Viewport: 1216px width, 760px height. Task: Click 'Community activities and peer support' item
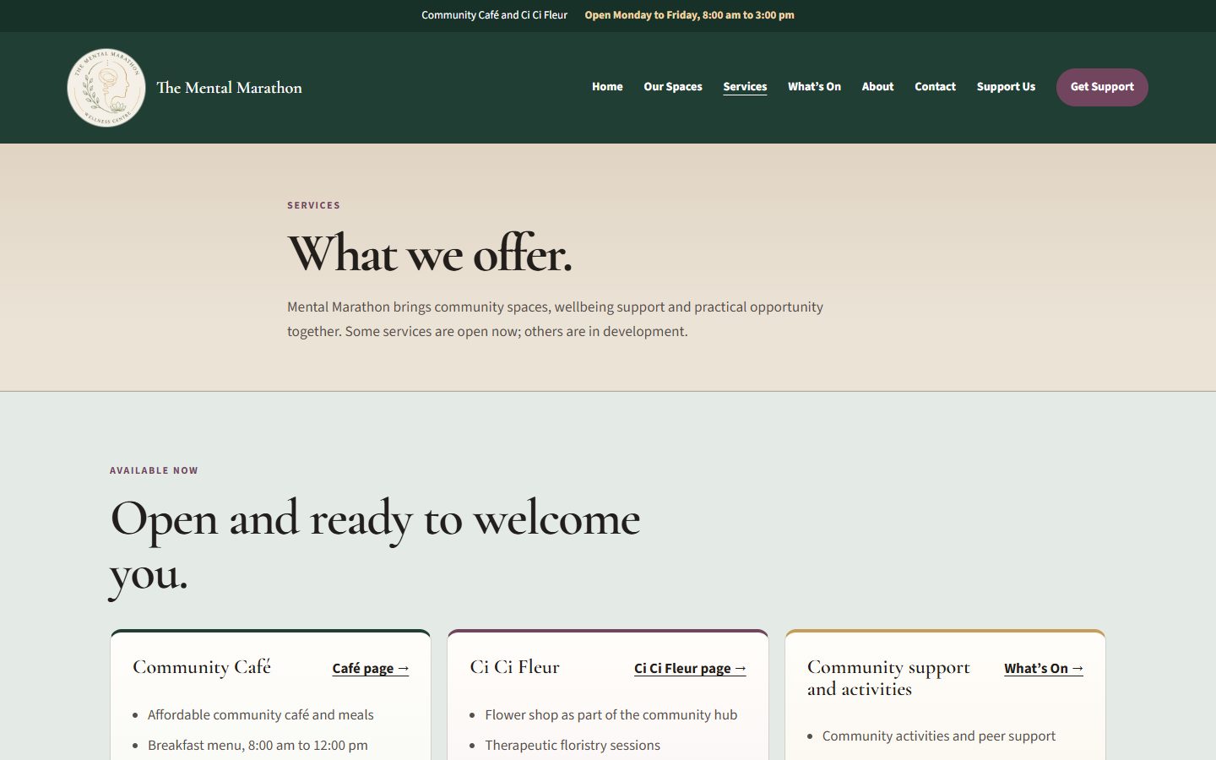pyautogui.click(x=939, y=736)
